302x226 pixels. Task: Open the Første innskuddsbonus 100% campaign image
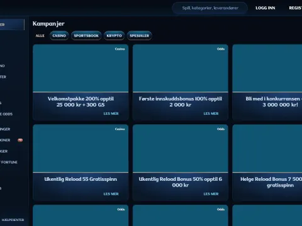pos(181,68)
